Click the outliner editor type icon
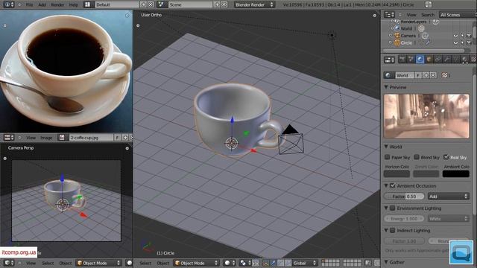 click(x=389, y=15)
